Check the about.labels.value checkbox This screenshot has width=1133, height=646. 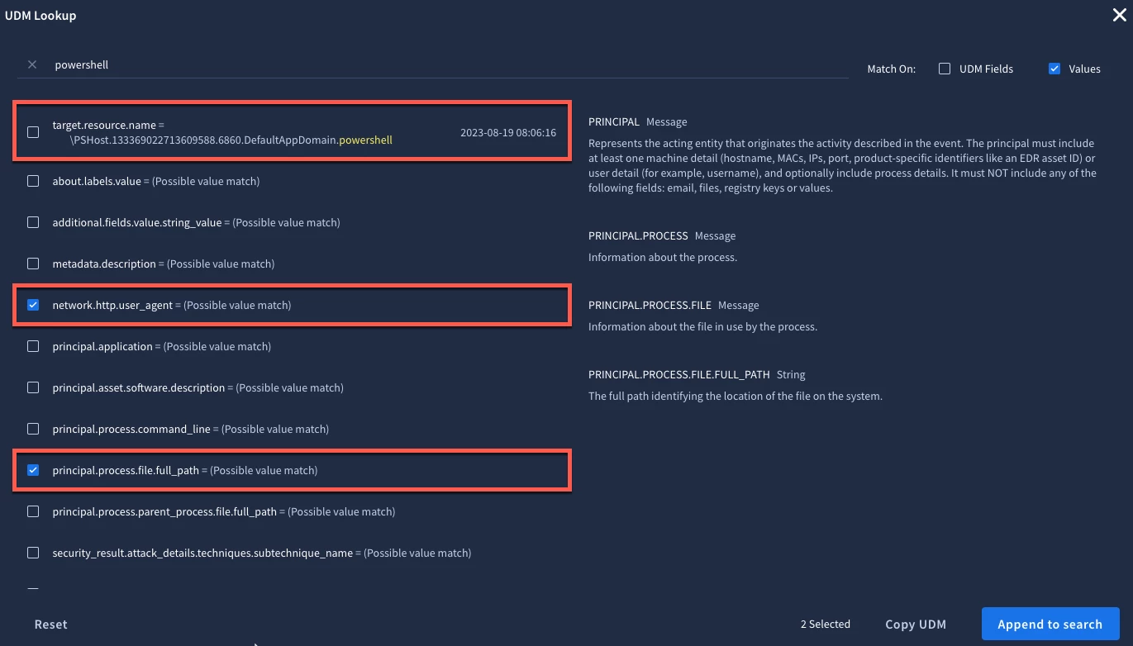point(33,181)
